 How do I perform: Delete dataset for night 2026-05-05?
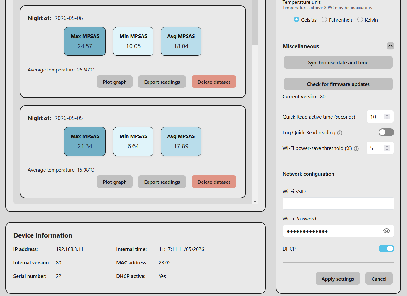214,182
